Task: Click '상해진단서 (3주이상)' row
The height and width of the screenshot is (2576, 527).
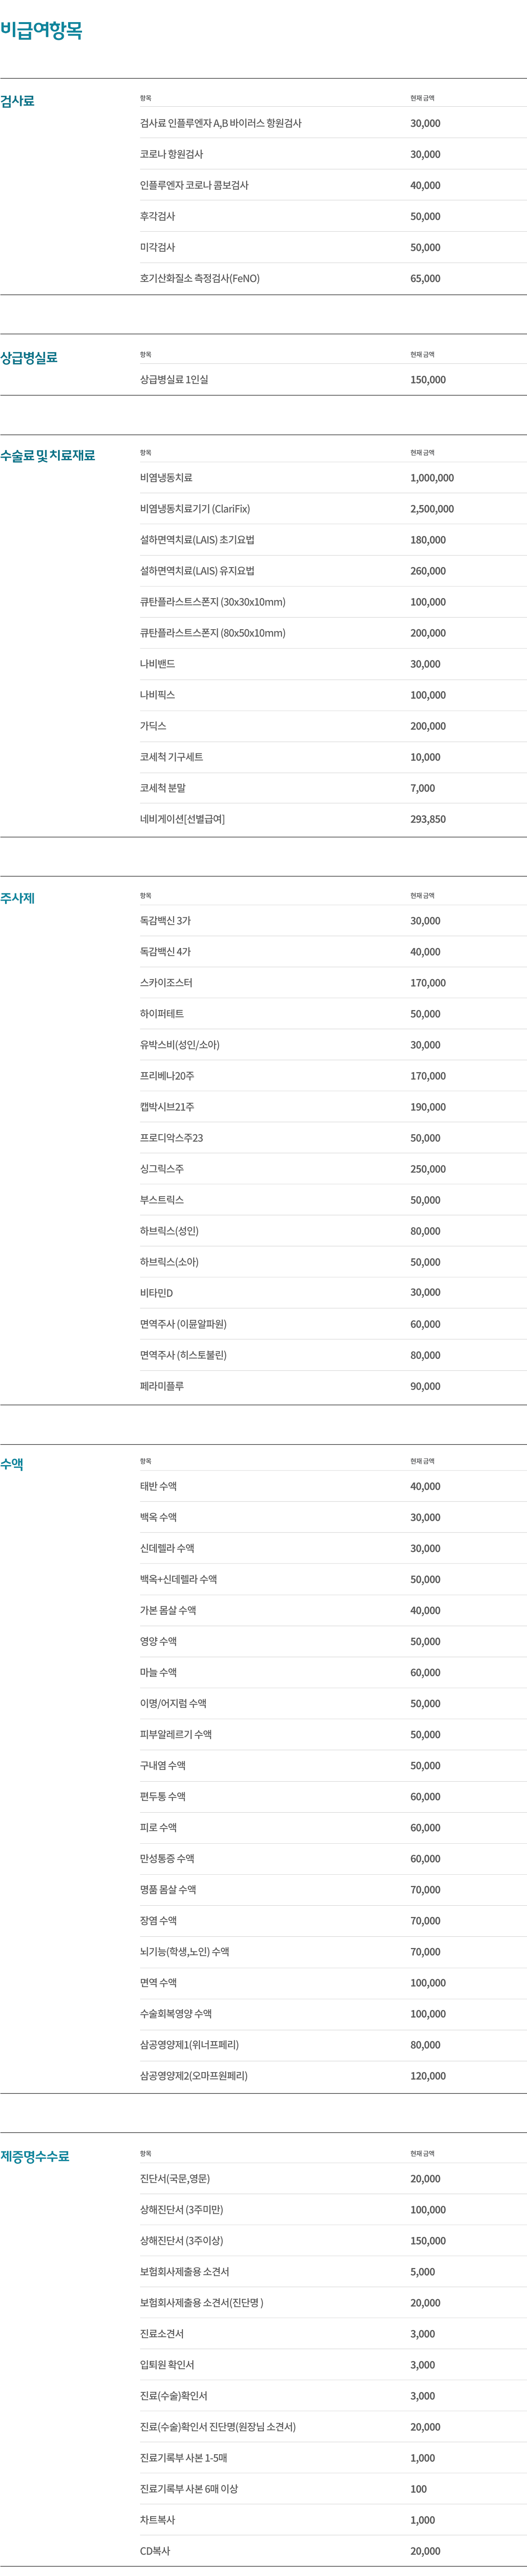Action: coord(181,2241)
